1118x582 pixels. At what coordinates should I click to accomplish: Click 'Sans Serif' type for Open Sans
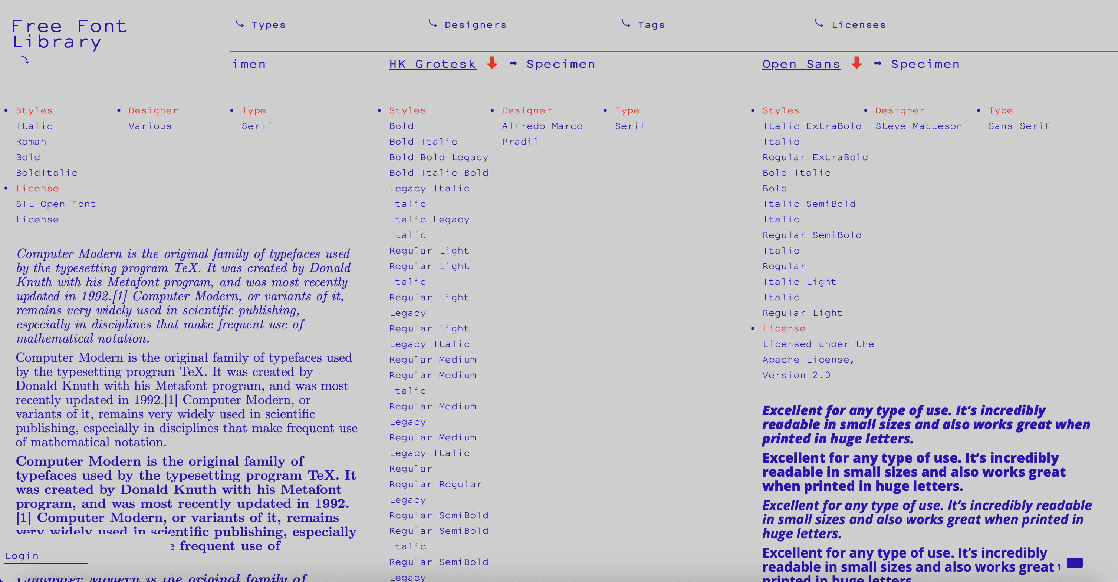[x=1019, y=126]
